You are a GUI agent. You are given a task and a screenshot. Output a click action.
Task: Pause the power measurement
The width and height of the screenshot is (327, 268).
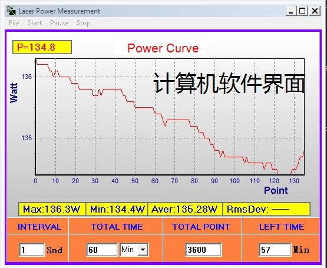click(59, 23)
